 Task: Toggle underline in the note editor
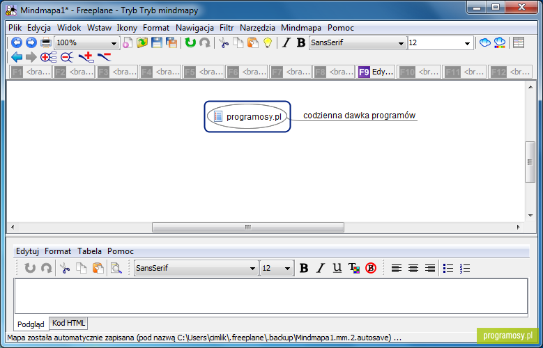[x=337, y=268]
